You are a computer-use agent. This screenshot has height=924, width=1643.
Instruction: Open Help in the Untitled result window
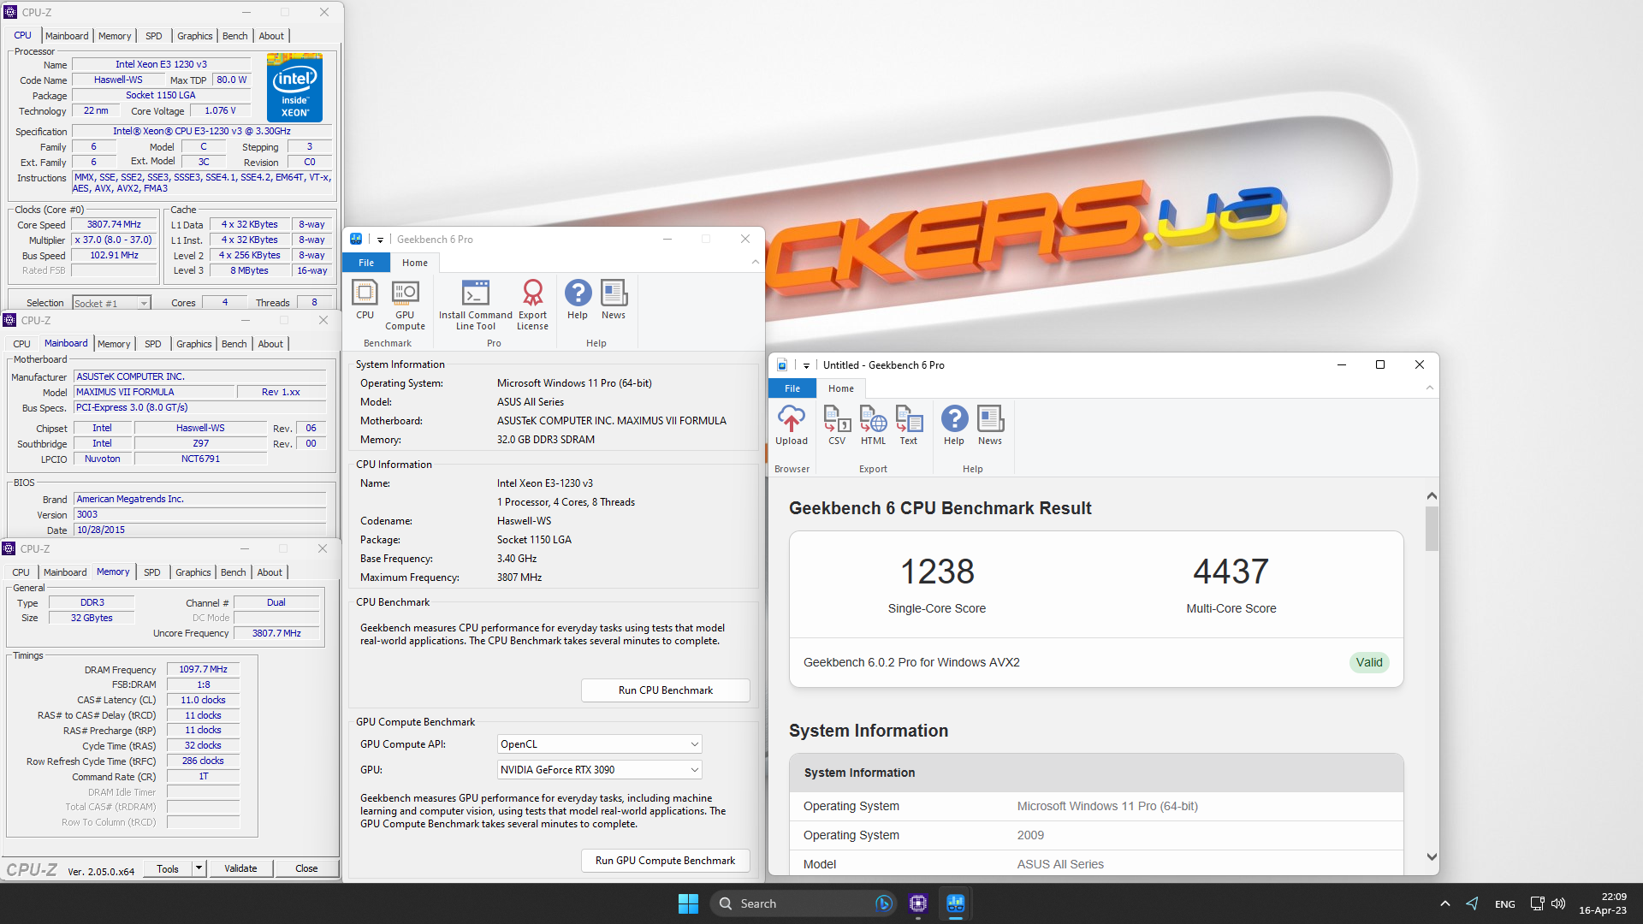tap(954, 425)
